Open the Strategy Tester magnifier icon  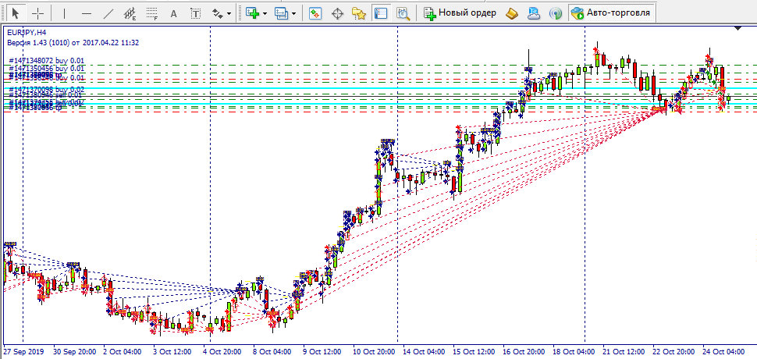pyautogui.click(x=403, y=13)
